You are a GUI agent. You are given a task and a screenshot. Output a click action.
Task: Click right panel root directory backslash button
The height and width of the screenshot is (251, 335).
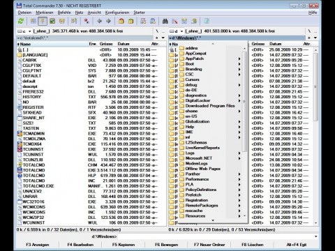[x=309, y=31]
